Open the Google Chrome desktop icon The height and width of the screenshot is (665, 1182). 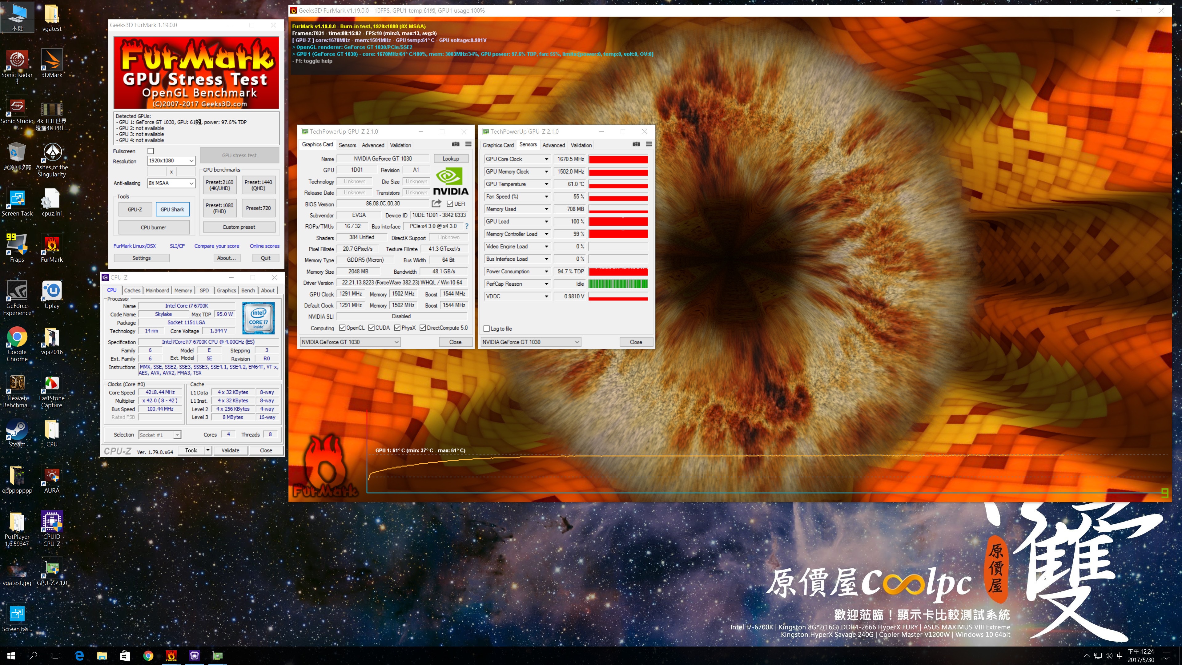tap(17, 344)
